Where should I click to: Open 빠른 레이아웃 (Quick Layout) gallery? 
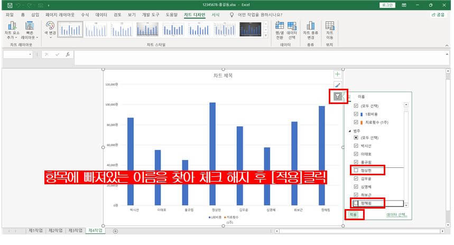coord(29,30)
